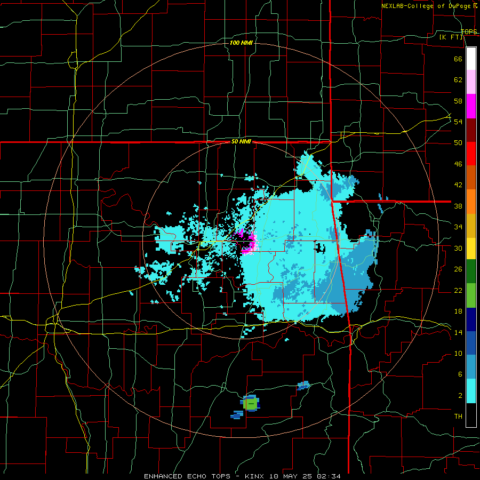480x480 pixels.
Task: Click the 'TH' legend label
Action: coord(458,417)
